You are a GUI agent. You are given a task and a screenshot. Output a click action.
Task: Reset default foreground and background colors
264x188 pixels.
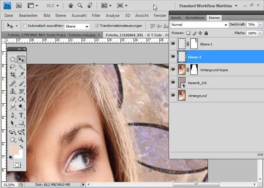[11, 158]
